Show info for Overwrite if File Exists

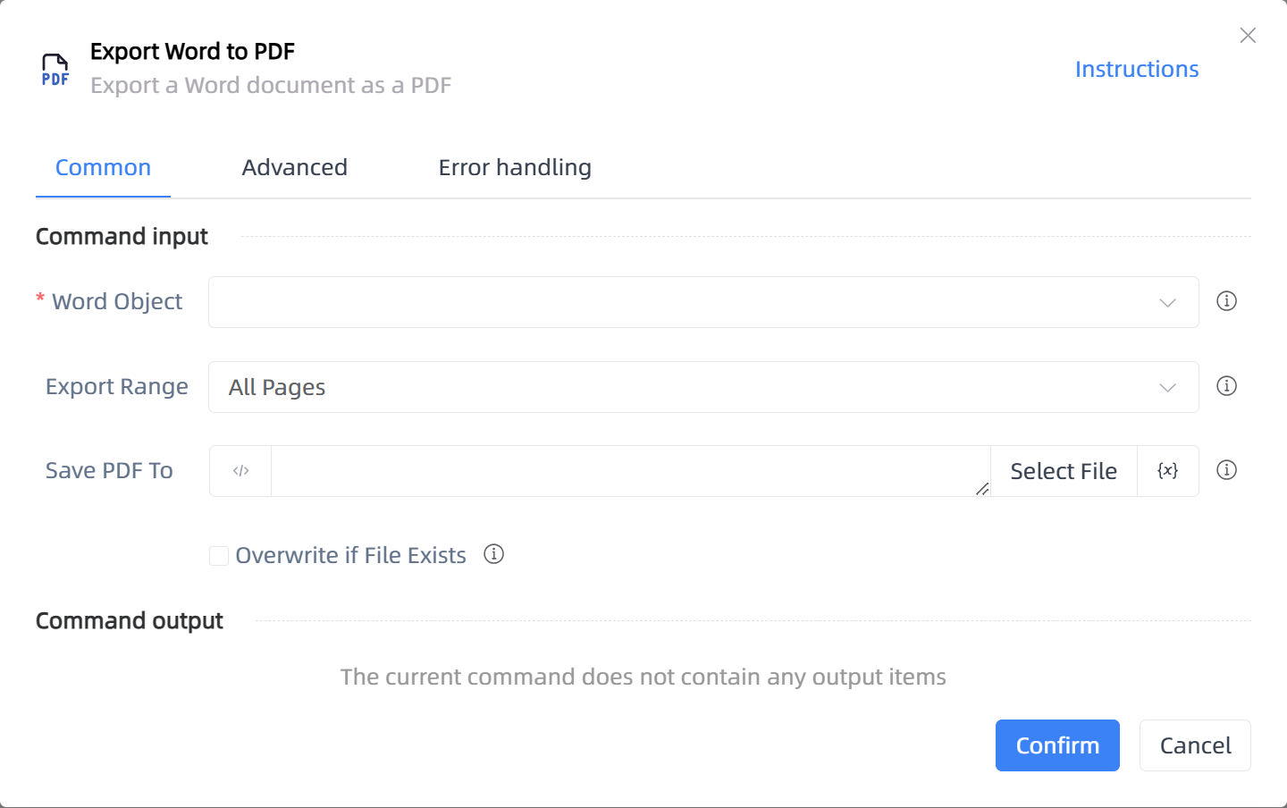[x=493, y=554]
